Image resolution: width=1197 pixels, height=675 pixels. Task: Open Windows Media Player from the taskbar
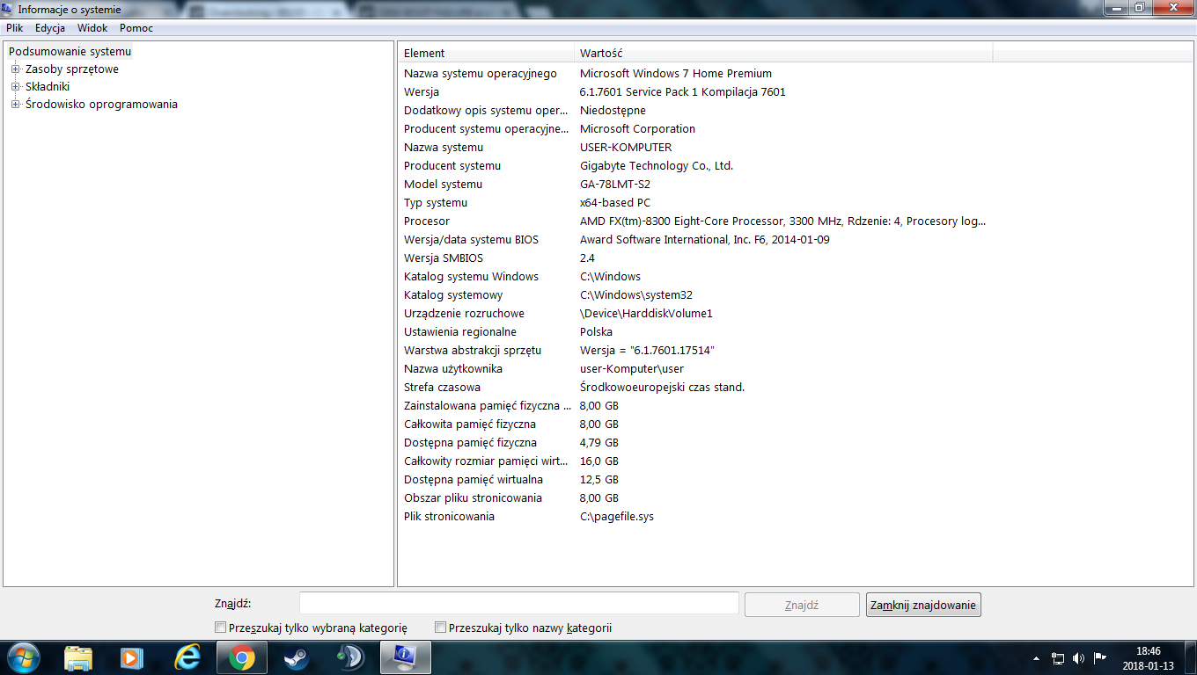tap(132, 657)
